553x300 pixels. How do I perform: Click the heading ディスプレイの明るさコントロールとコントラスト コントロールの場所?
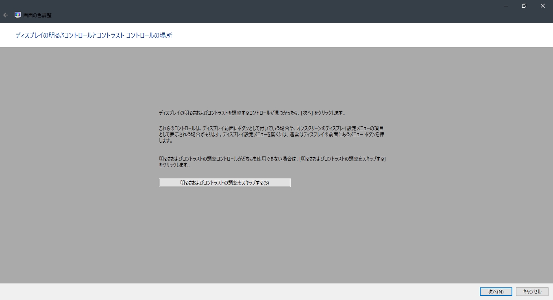[x=94, y=36]
